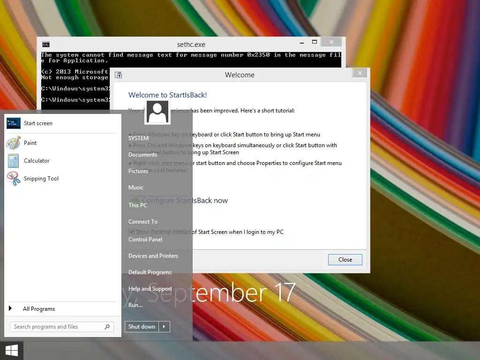
Task: Toggle Show Desktop instead of Start Screen
Action: coord(132,232)
